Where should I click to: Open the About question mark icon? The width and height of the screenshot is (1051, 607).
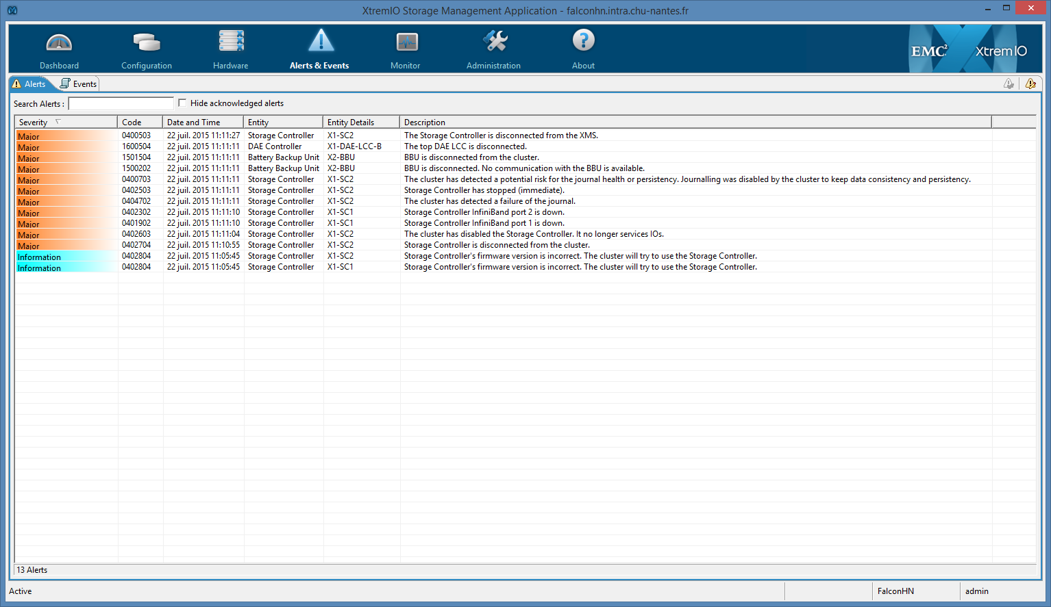583,41
